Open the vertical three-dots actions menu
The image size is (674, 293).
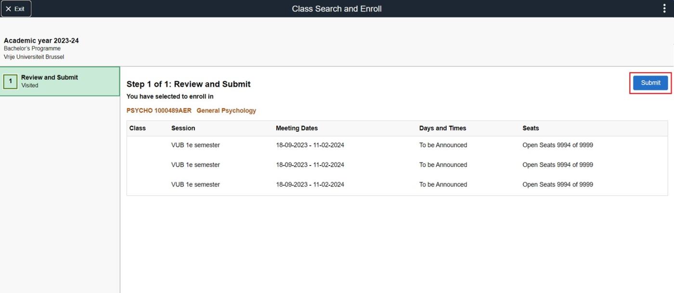[x=664, y=9]
